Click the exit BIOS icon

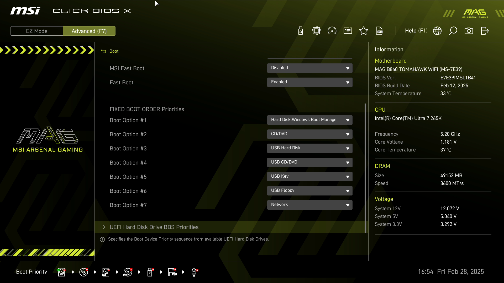click(485, 31)
